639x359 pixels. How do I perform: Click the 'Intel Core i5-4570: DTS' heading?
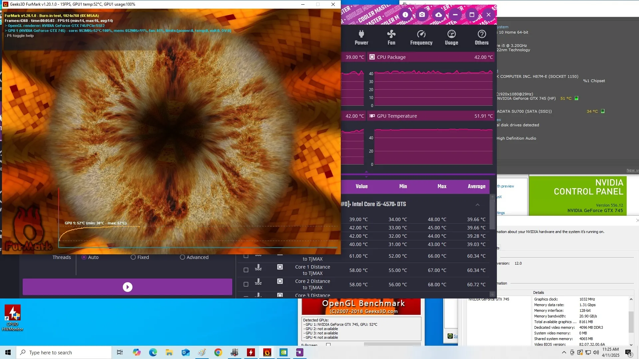[x=373, y=204]
